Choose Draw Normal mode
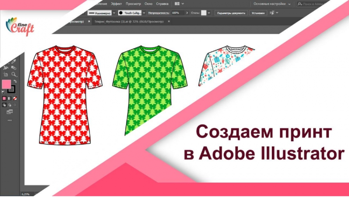Viewport: 349px width, 197px height. (4, 105)
